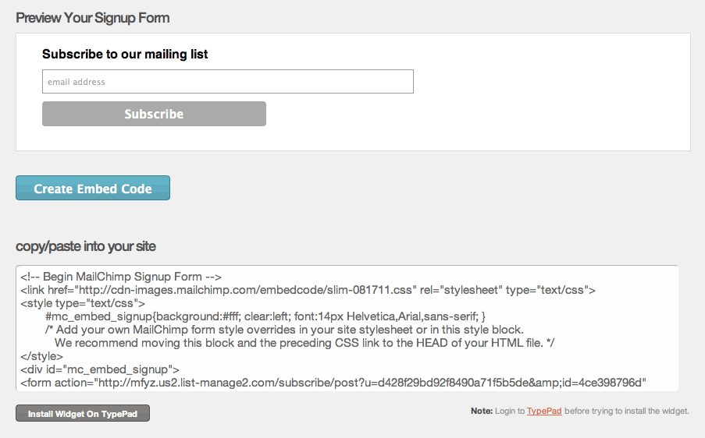Click the form action URL line
Viewport: 705px width, 438px height.
(334, 383)
